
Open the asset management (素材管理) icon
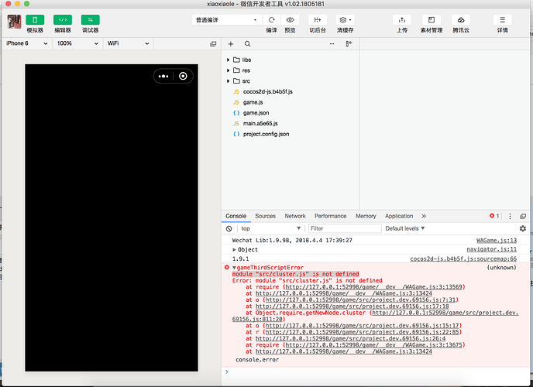(x=432, y=20)
